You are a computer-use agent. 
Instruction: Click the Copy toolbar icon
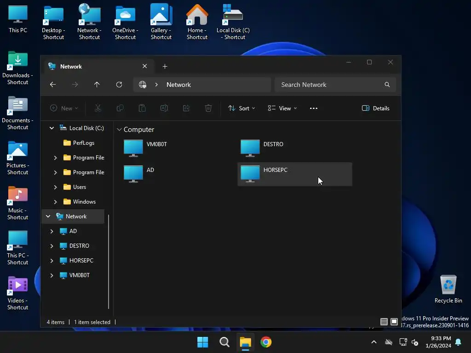click(120, 108)
